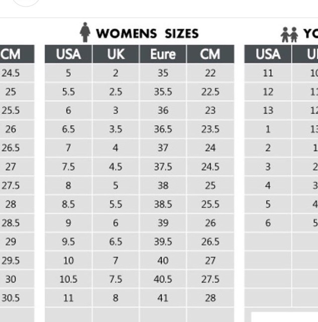Click Eure size 35 cell
Screen dimensions: 318x322
pyautogui.click(x=163, y=73)
